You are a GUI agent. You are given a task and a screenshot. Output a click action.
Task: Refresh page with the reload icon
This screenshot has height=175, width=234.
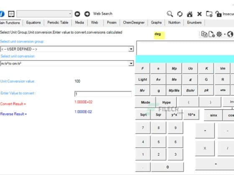pyautogui.click(x=180, y=14)
